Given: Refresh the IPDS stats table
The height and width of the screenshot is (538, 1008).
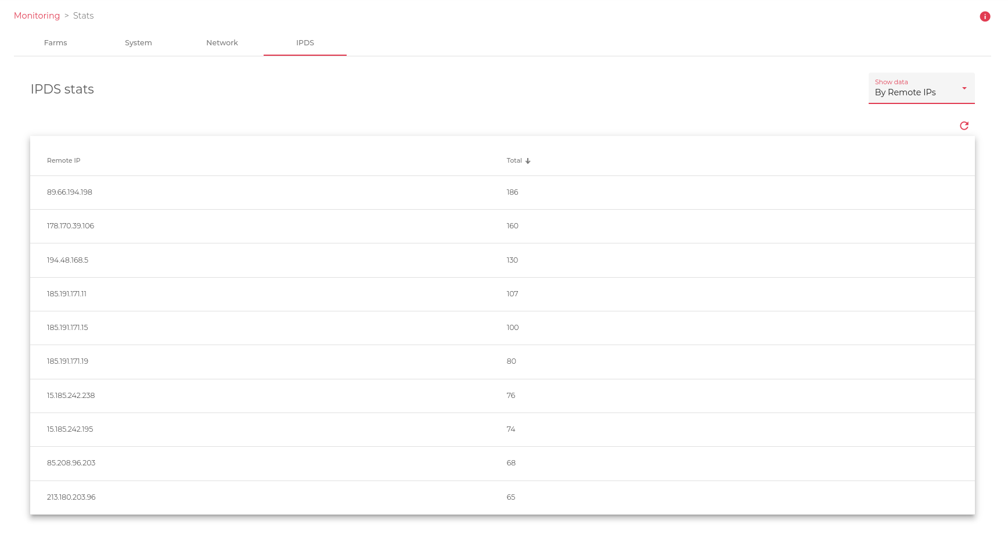Looking at the screenshot, I should (x=964, y=125).
